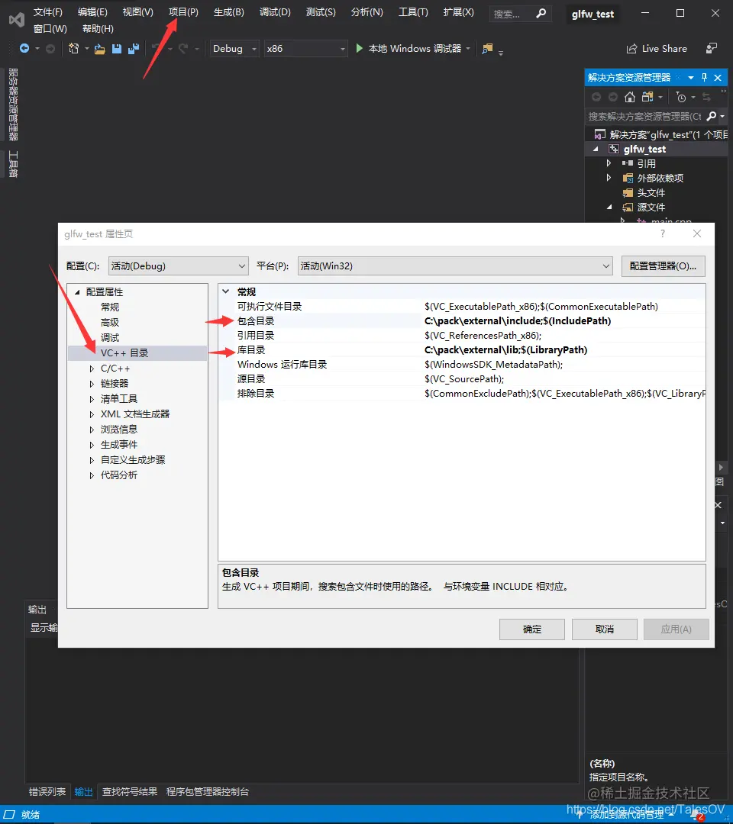Select 高级 in the property tree

click(x=110, y=322)
